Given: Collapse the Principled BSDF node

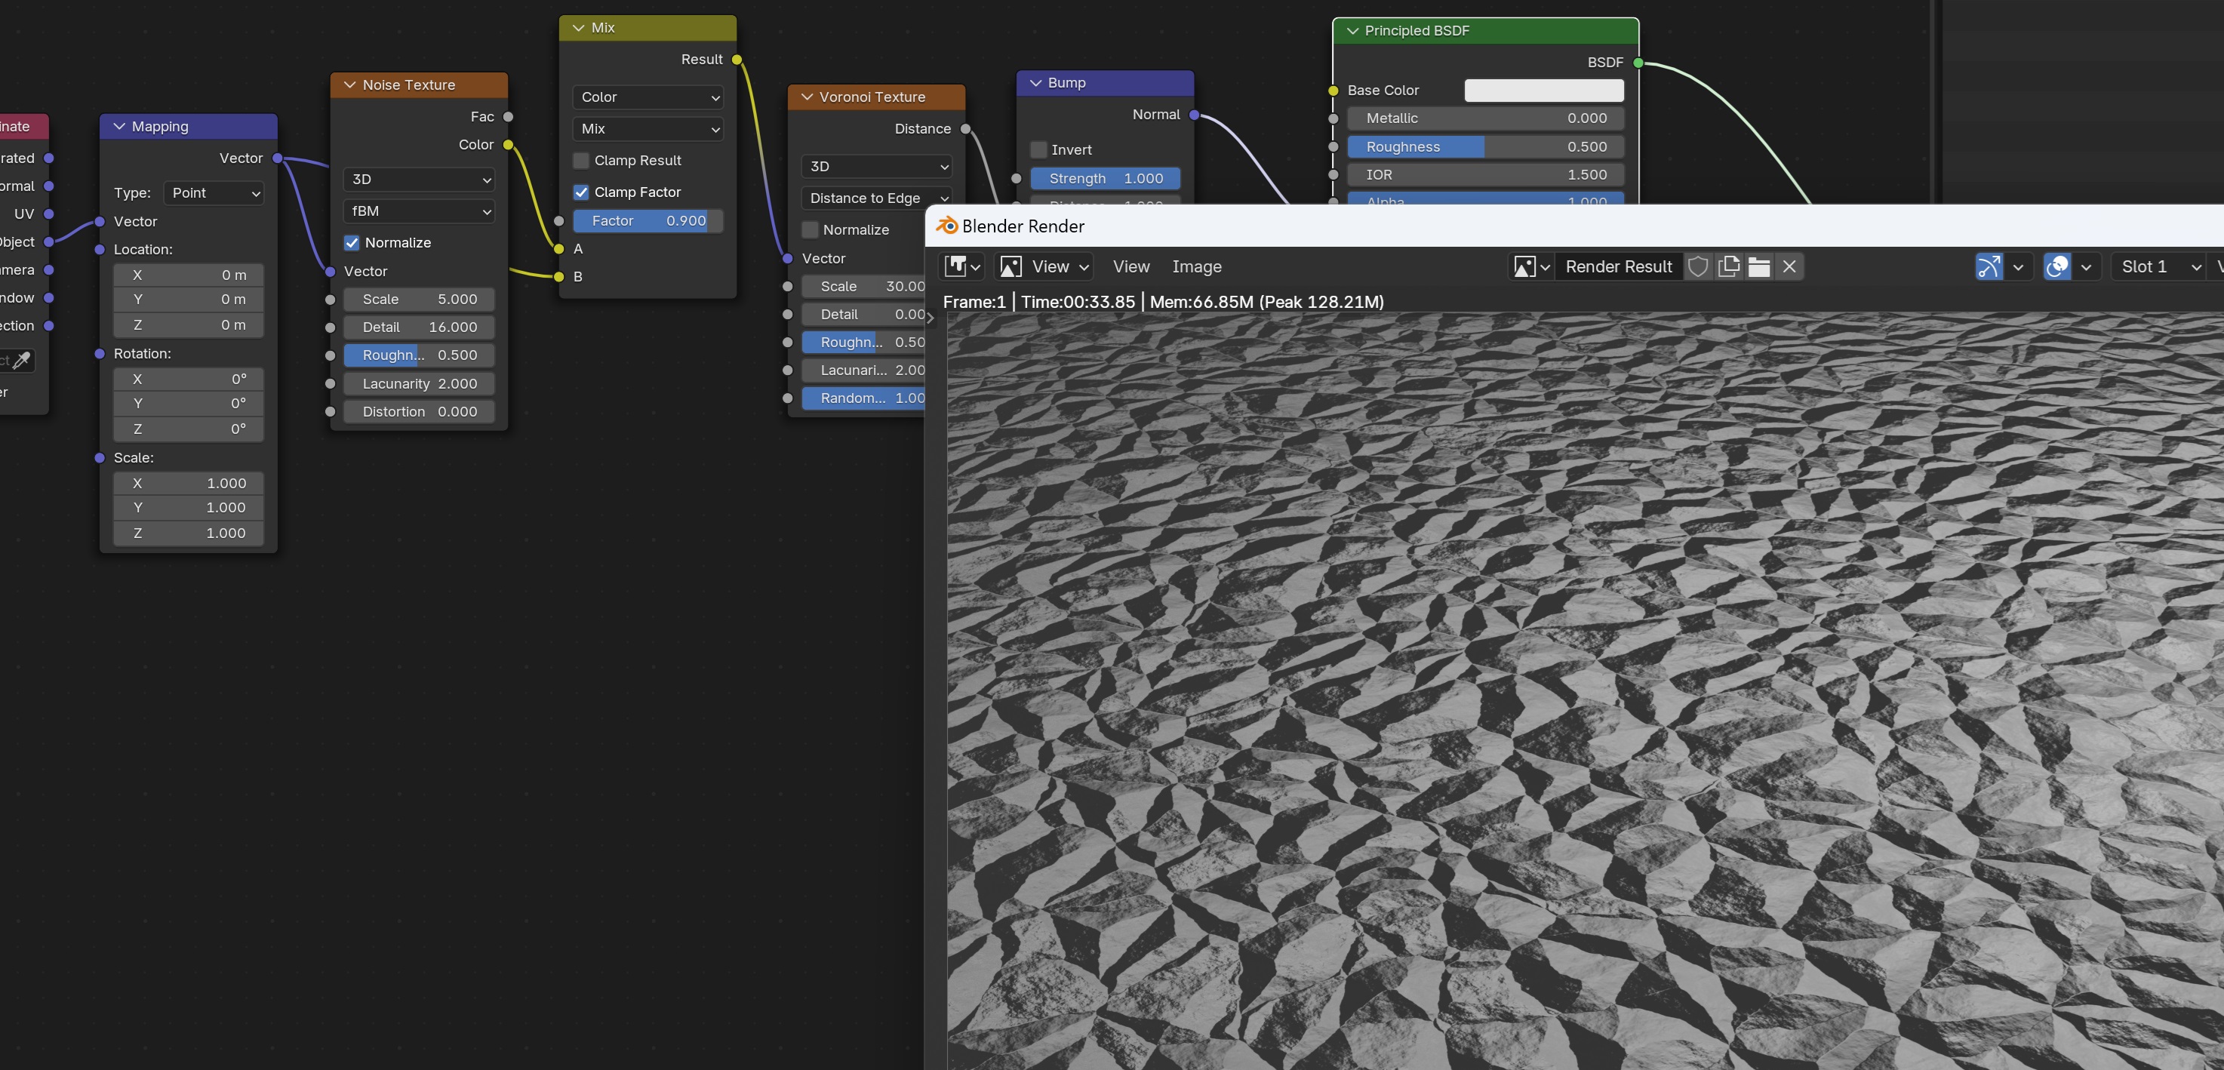Looking at the screenshot, I should point(1352,31).
